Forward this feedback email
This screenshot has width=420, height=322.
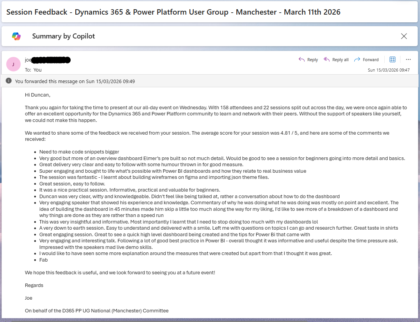[367, 60]
